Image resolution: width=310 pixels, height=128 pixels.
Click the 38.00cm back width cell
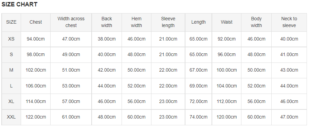pos(107,39)
